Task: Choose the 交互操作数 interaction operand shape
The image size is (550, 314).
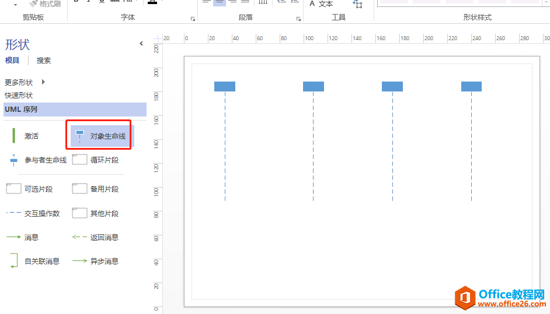Action: coord(33,214)
